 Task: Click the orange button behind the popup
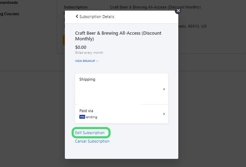63,40
